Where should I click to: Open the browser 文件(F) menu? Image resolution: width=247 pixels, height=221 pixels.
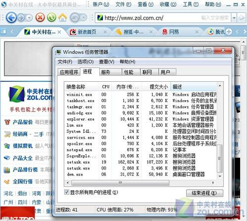123,4
